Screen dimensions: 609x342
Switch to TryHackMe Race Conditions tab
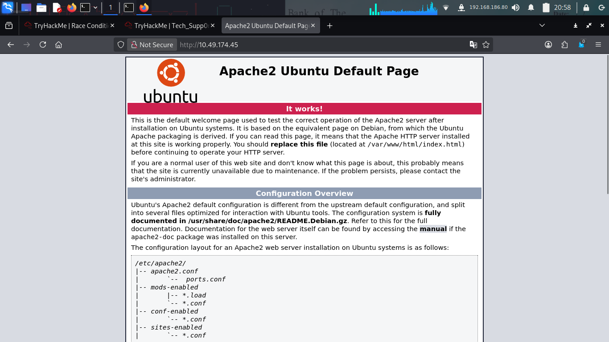tap(66, 26)
